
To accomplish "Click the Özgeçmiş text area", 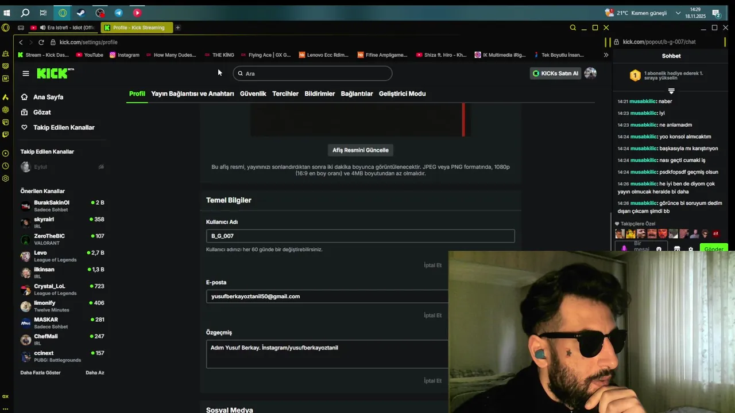I will (x=327, y=354).
